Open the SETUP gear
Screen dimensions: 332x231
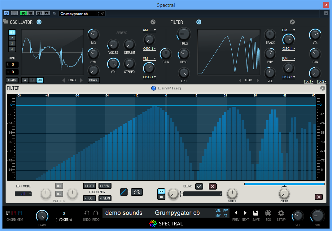coord(281,213)
